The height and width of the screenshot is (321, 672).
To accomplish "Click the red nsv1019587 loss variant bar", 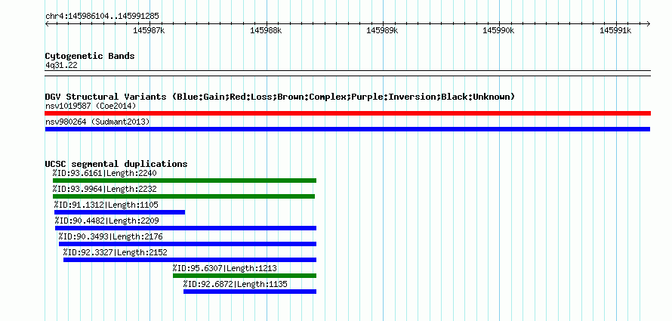I will [x=347, y=113].
